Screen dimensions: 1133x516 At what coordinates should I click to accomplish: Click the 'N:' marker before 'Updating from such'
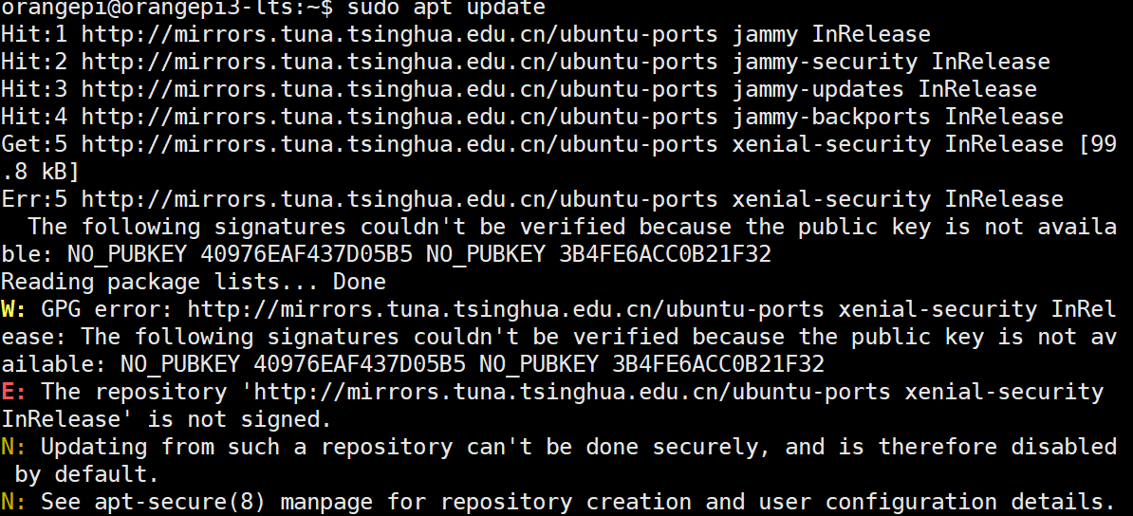[x=13, y=447]
